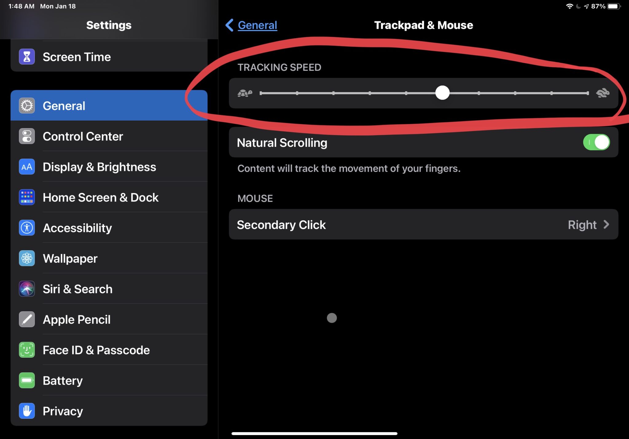
Task: Disable Natural Scrolling switch
Action: click(x=596, y=142)
